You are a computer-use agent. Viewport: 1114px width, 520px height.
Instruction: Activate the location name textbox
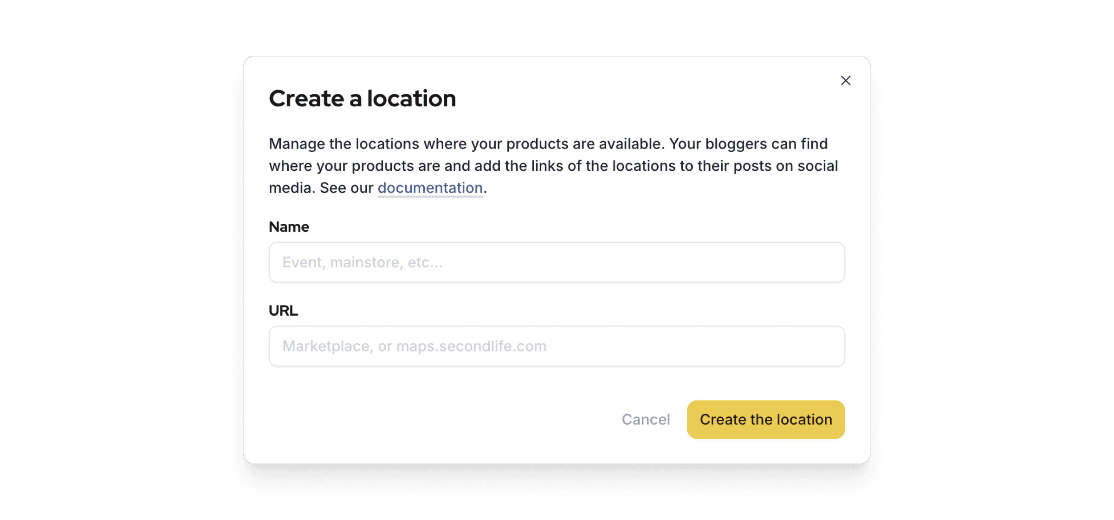(x=557, y=262)
